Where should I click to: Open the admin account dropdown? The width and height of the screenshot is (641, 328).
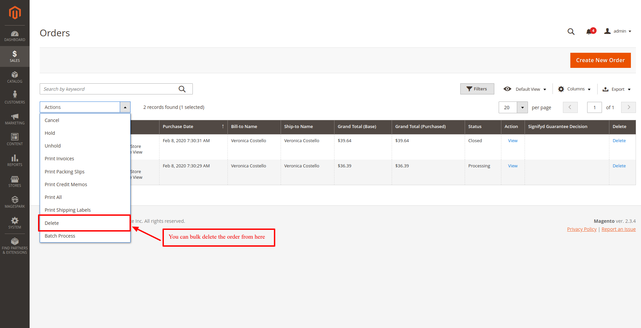tap(618, 31)
